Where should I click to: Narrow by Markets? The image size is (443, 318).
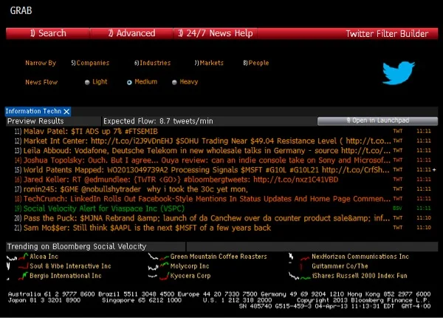pyautogui.click(x=209, y=63)
